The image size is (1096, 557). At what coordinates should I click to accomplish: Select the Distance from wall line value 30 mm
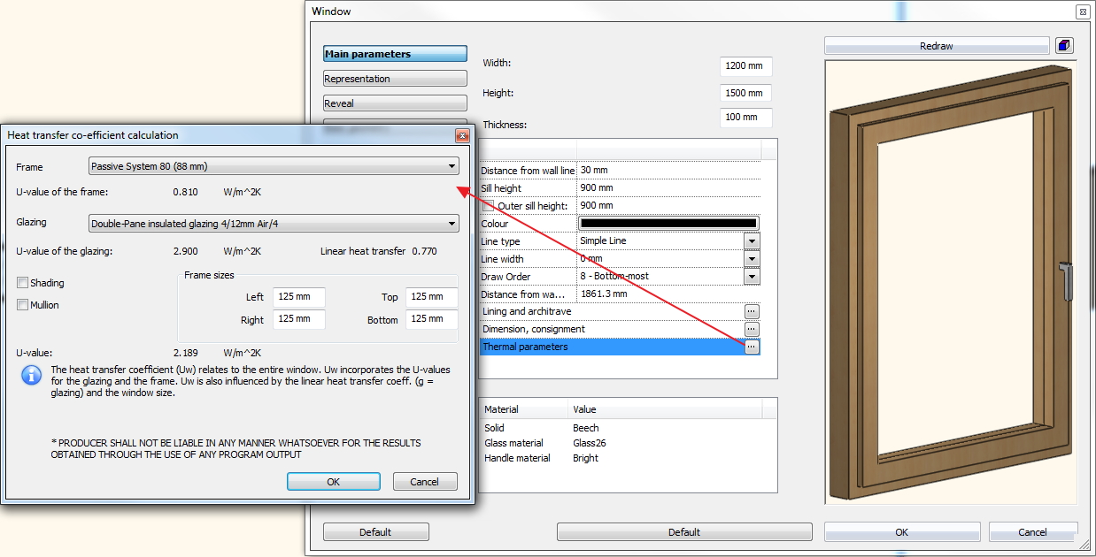594,171
